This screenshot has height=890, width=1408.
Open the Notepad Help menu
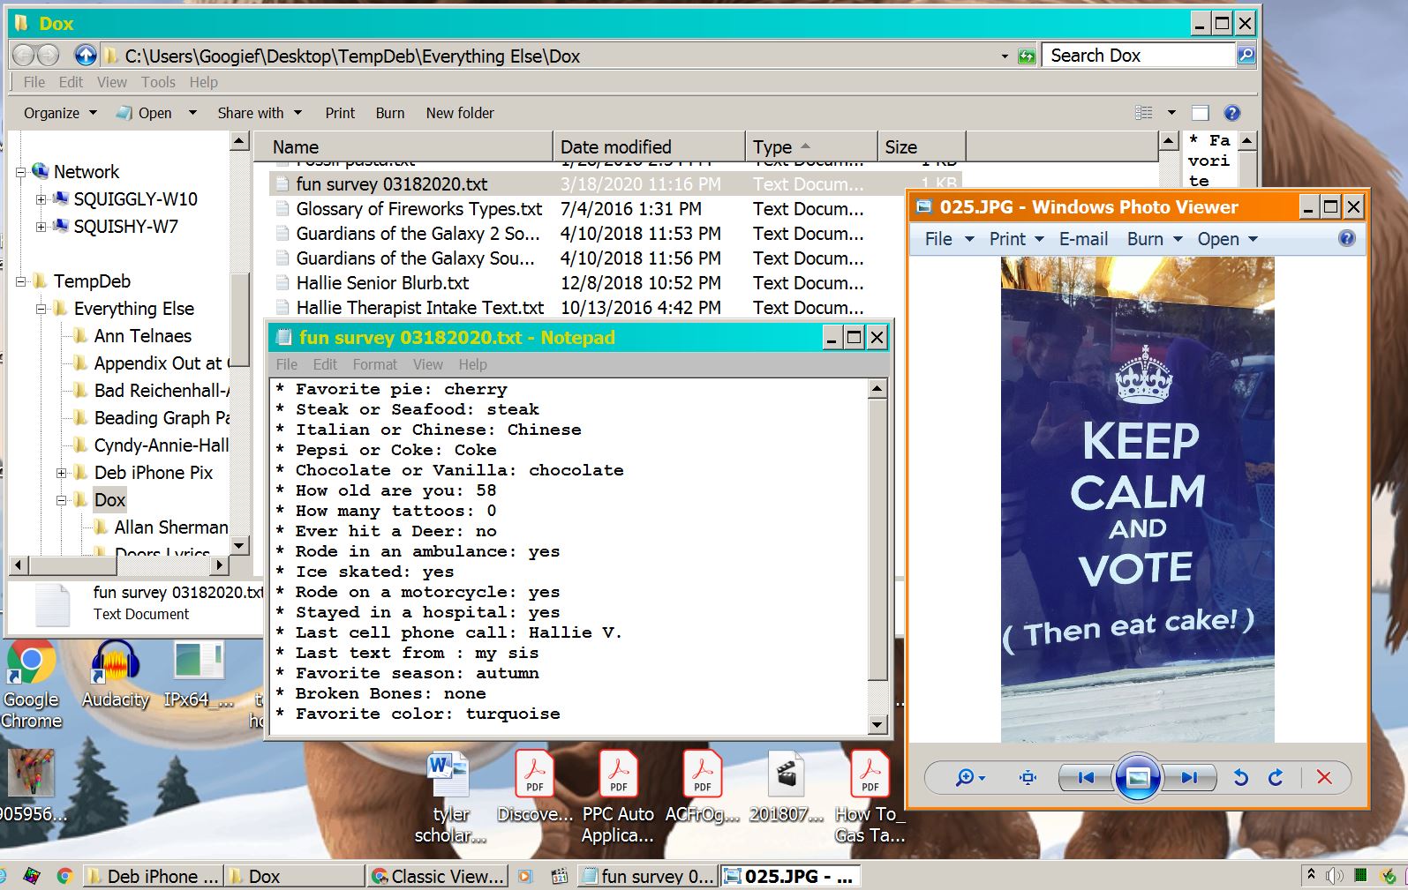coord(472,364)
